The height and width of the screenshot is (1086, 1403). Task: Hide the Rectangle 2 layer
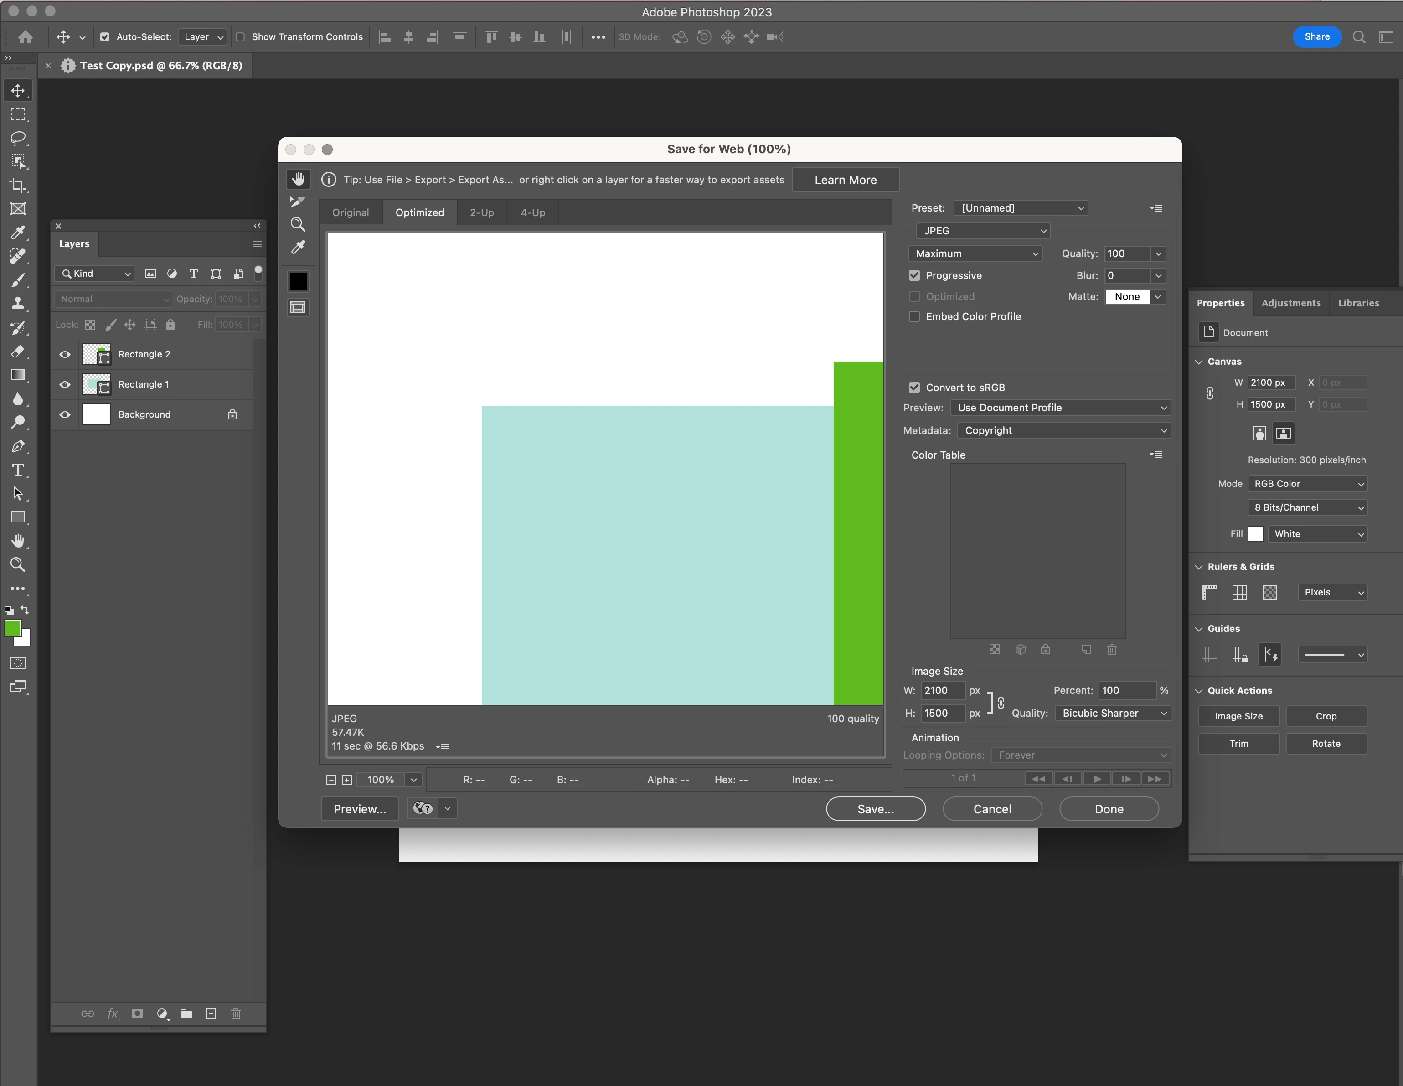click(x=65, y=354)
